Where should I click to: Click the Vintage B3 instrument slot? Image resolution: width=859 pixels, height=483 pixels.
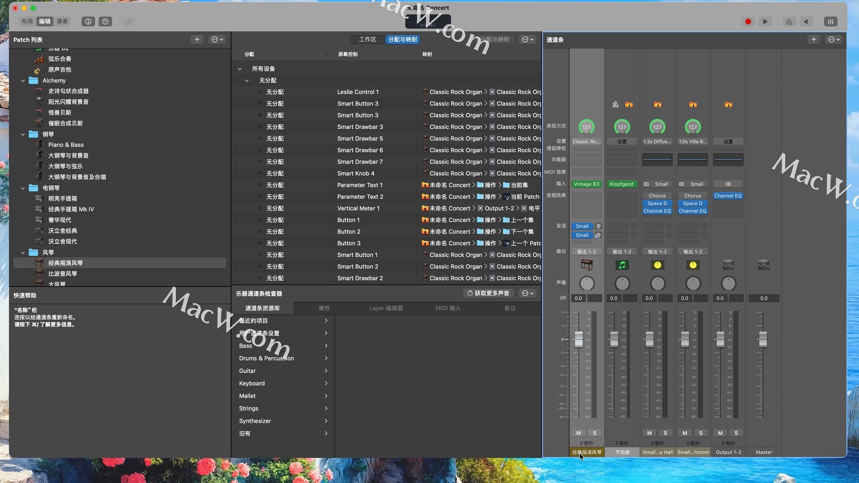[586, 184]
